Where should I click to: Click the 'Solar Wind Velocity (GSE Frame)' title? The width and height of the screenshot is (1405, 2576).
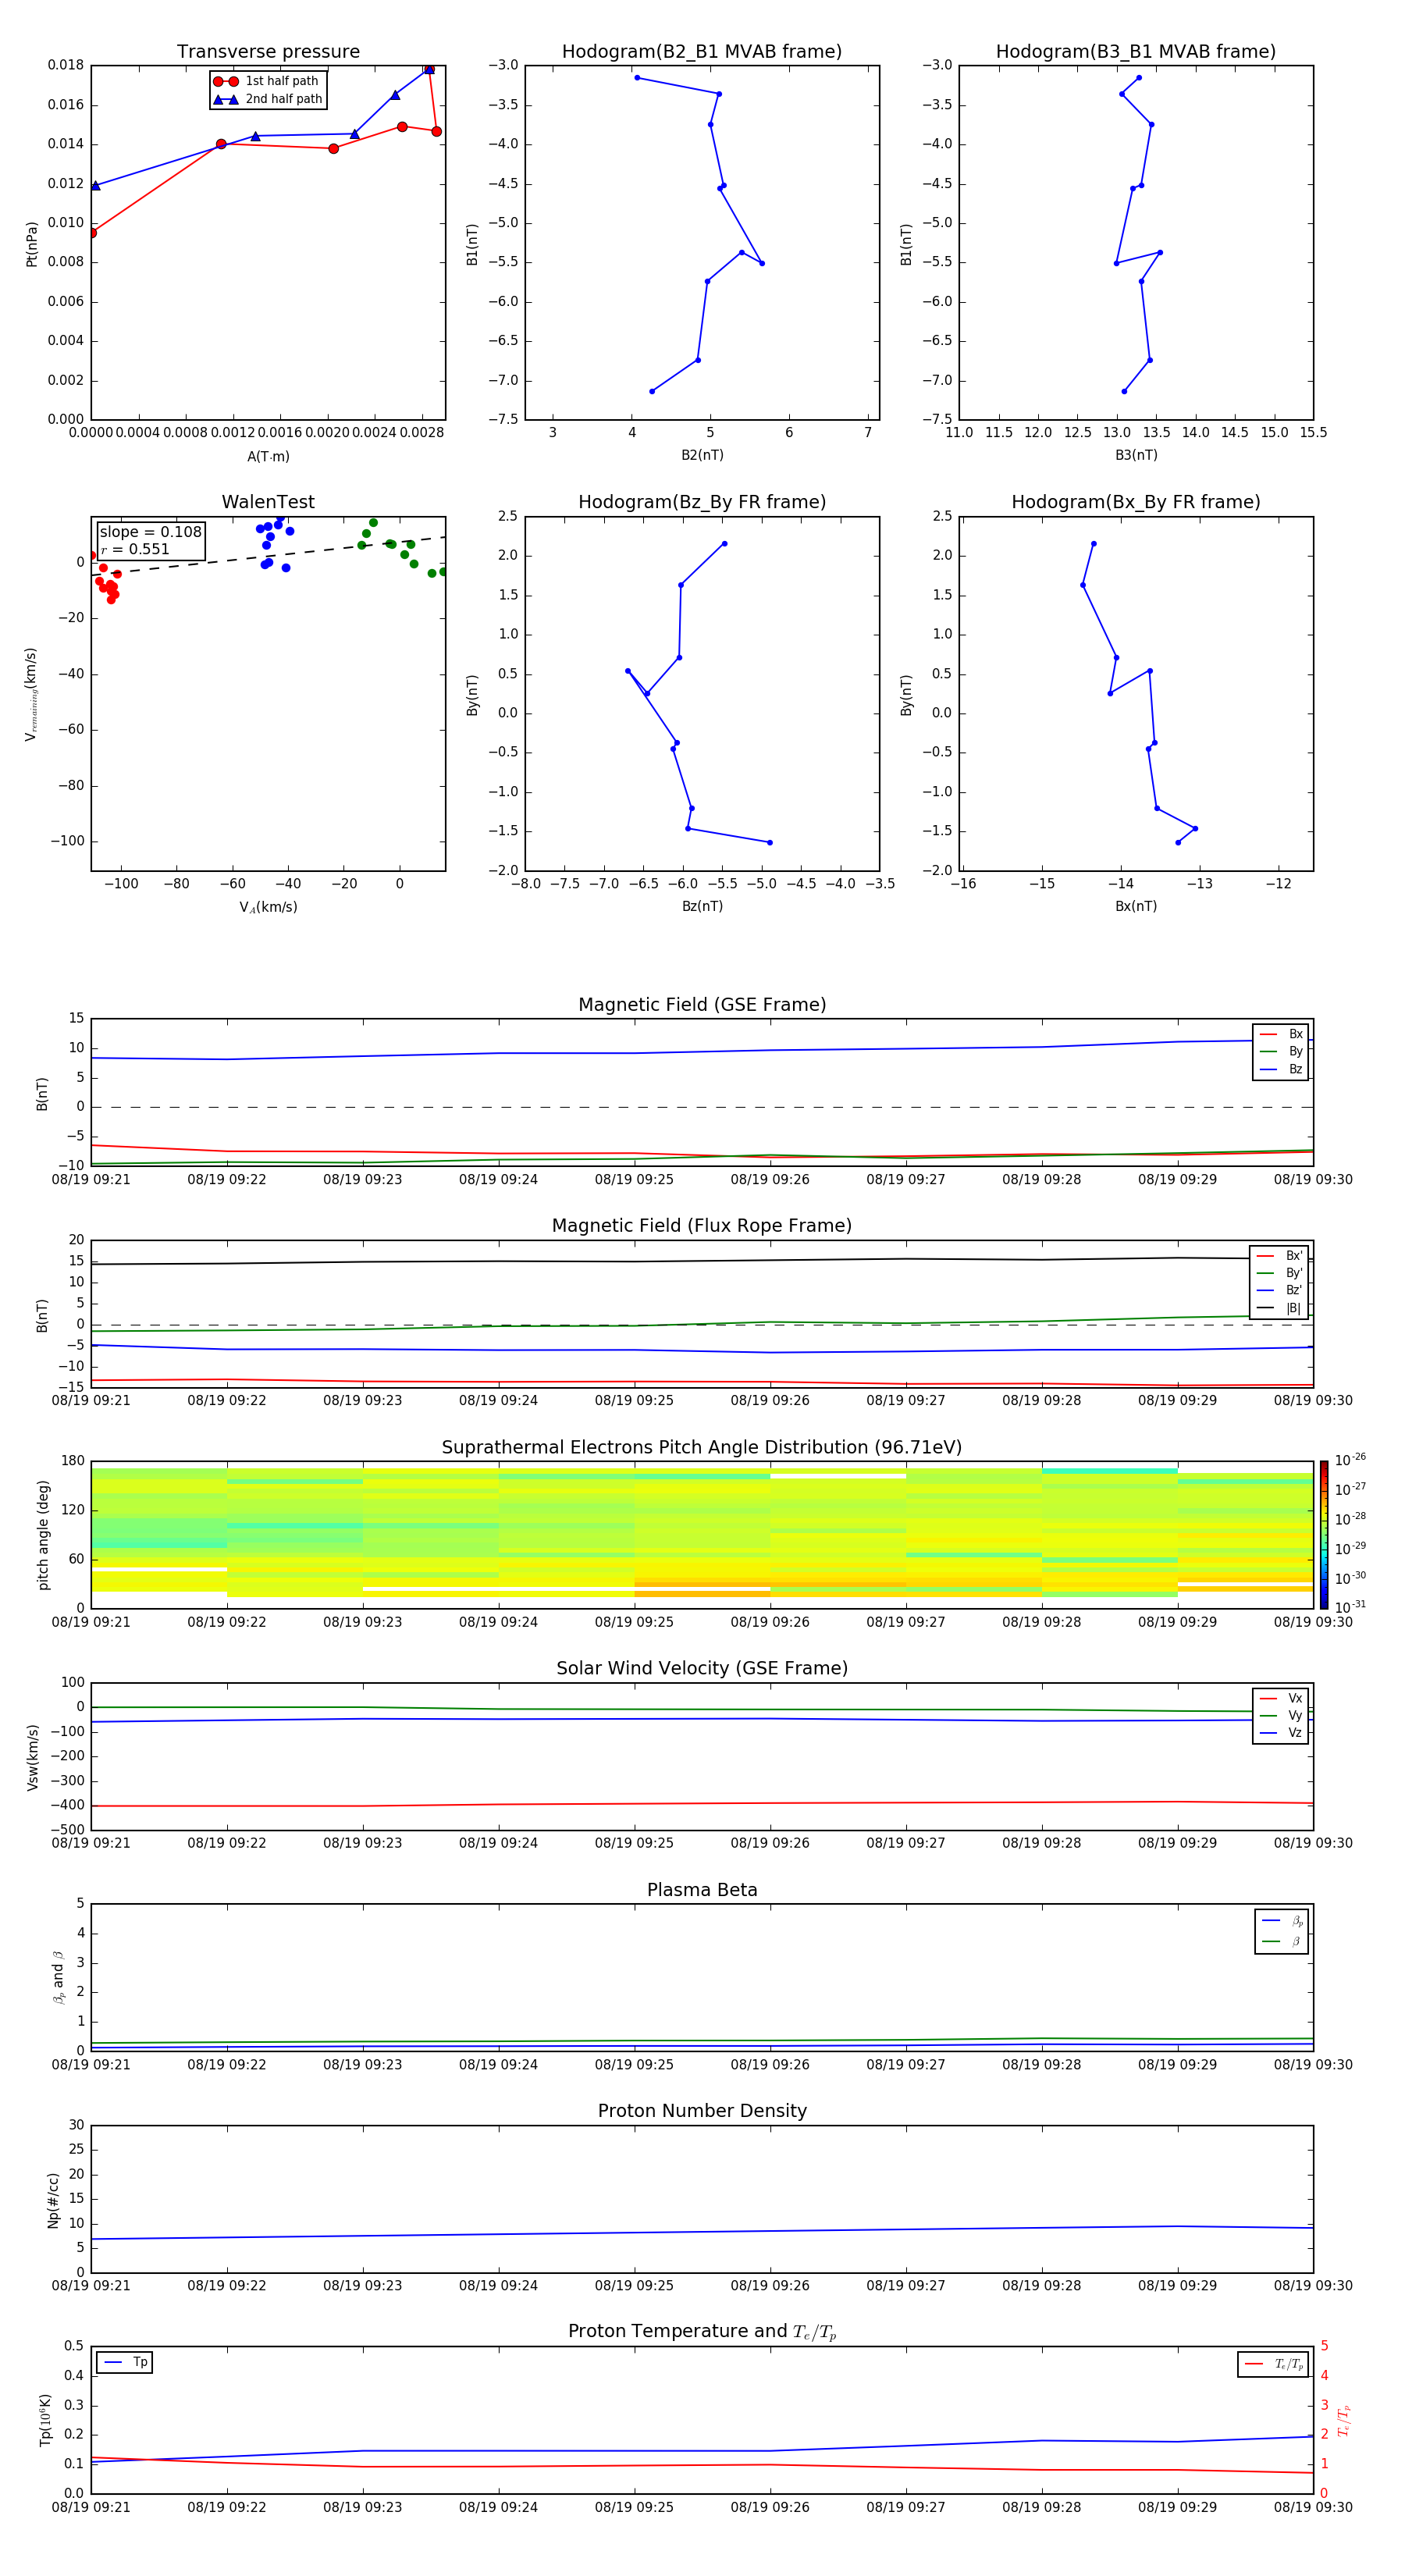[x=702, y=1669]
